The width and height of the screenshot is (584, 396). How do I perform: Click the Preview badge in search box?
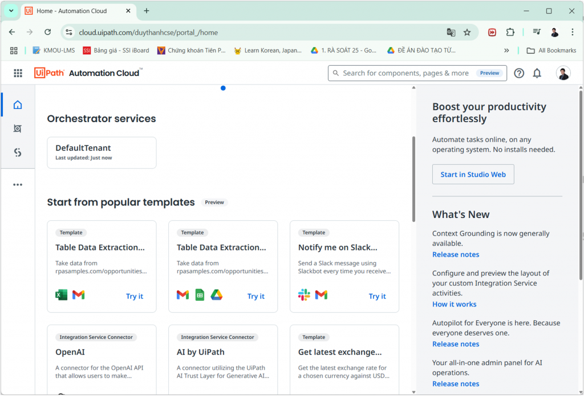click(489, 73)
